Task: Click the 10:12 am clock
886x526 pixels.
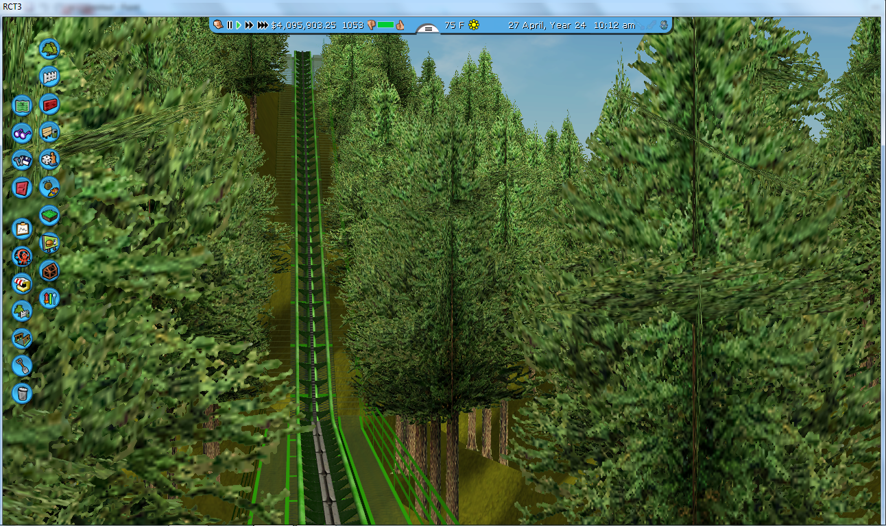Action: [x=614, y=25]
